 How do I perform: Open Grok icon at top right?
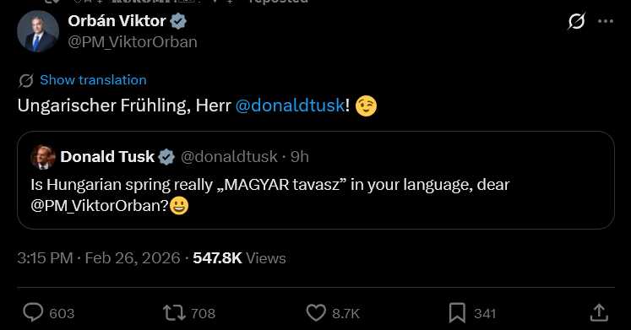tap(576, 21)
